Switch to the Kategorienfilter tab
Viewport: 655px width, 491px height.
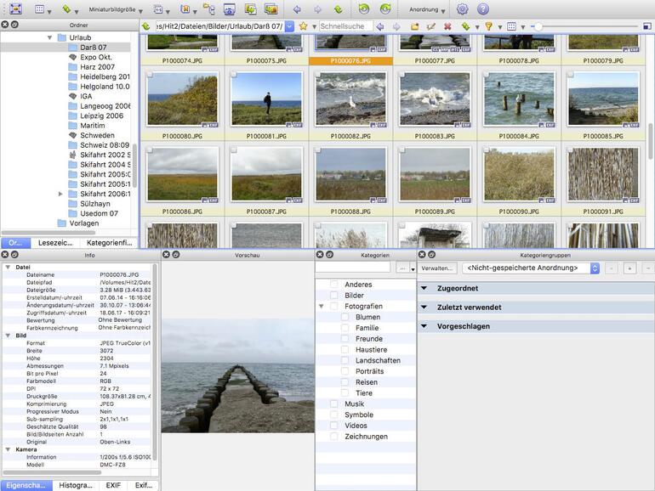point(109,243)
